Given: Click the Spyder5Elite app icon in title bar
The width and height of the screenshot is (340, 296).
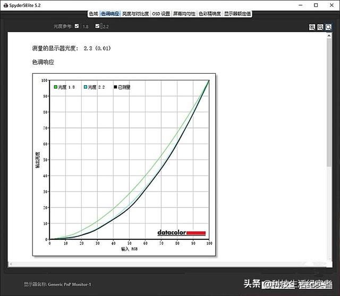Looking at the screenshot, I should 6,5.
